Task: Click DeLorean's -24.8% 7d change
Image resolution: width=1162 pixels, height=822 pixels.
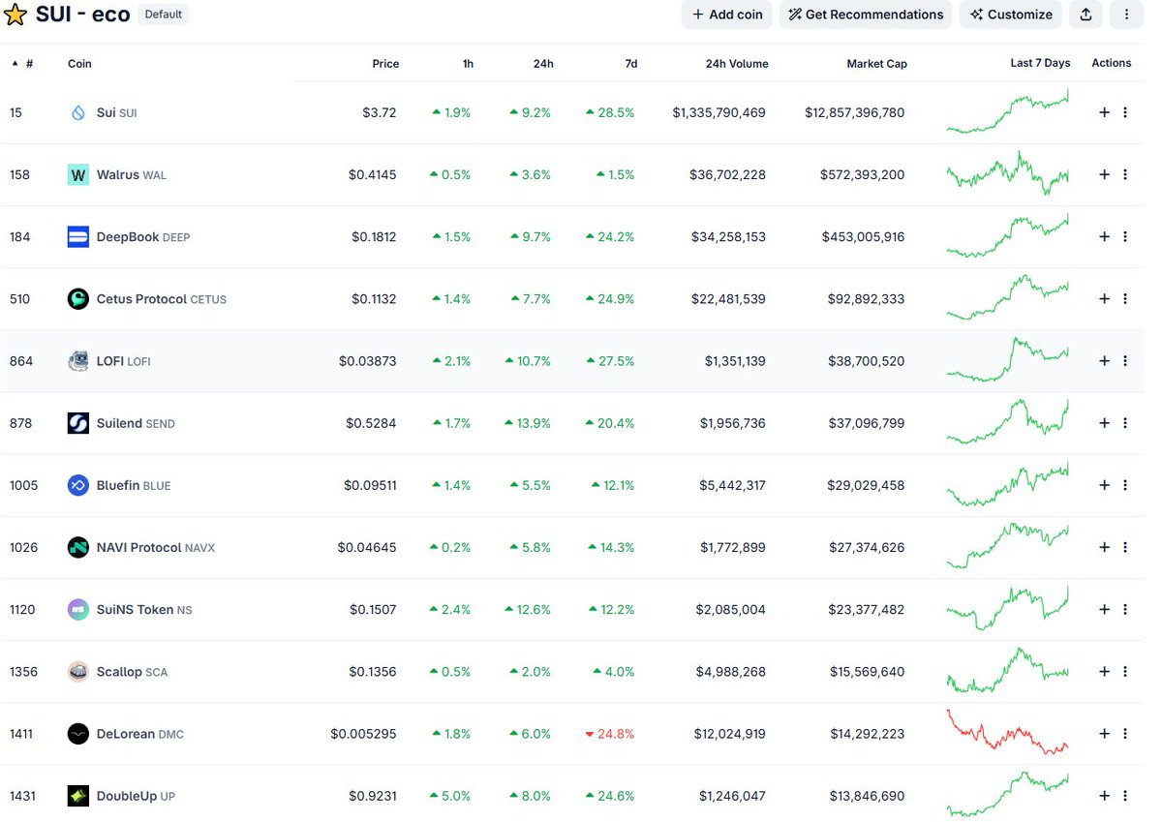Action: 610,734
